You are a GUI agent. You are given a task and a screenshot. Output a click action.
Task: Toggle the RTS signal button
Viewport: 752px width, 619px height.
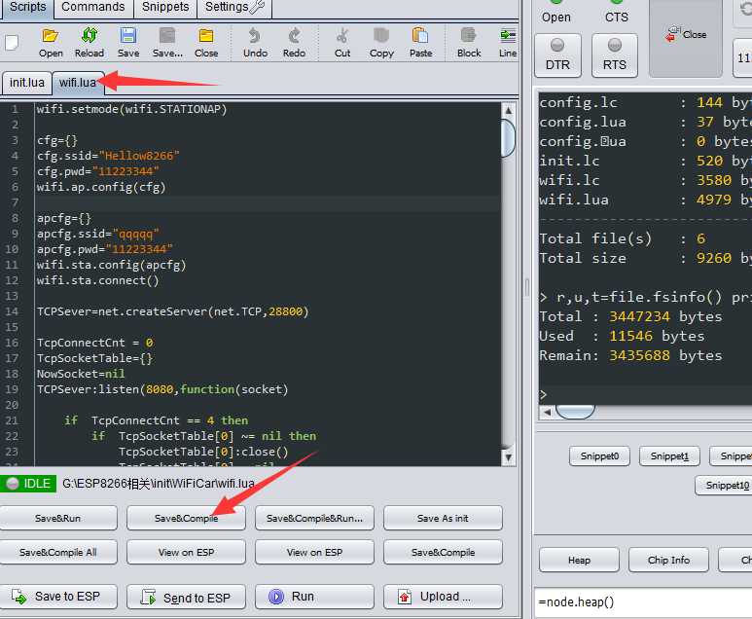coord(615,55)
